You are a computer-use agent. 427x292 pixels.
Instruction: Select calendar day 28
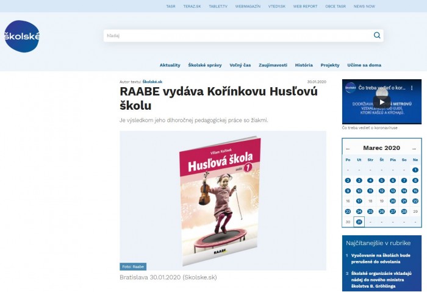pos(404,212)
